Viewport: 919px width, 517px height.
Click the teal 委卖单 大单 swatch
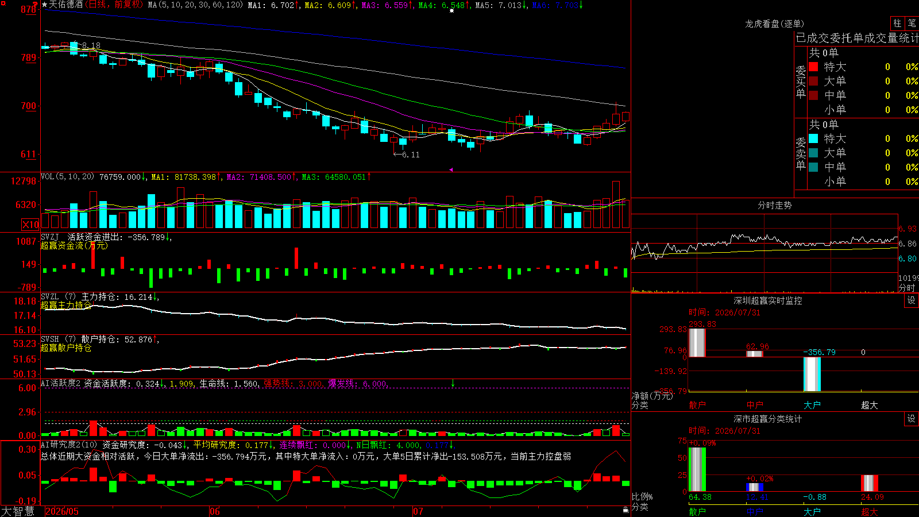[x=813, y=153]
